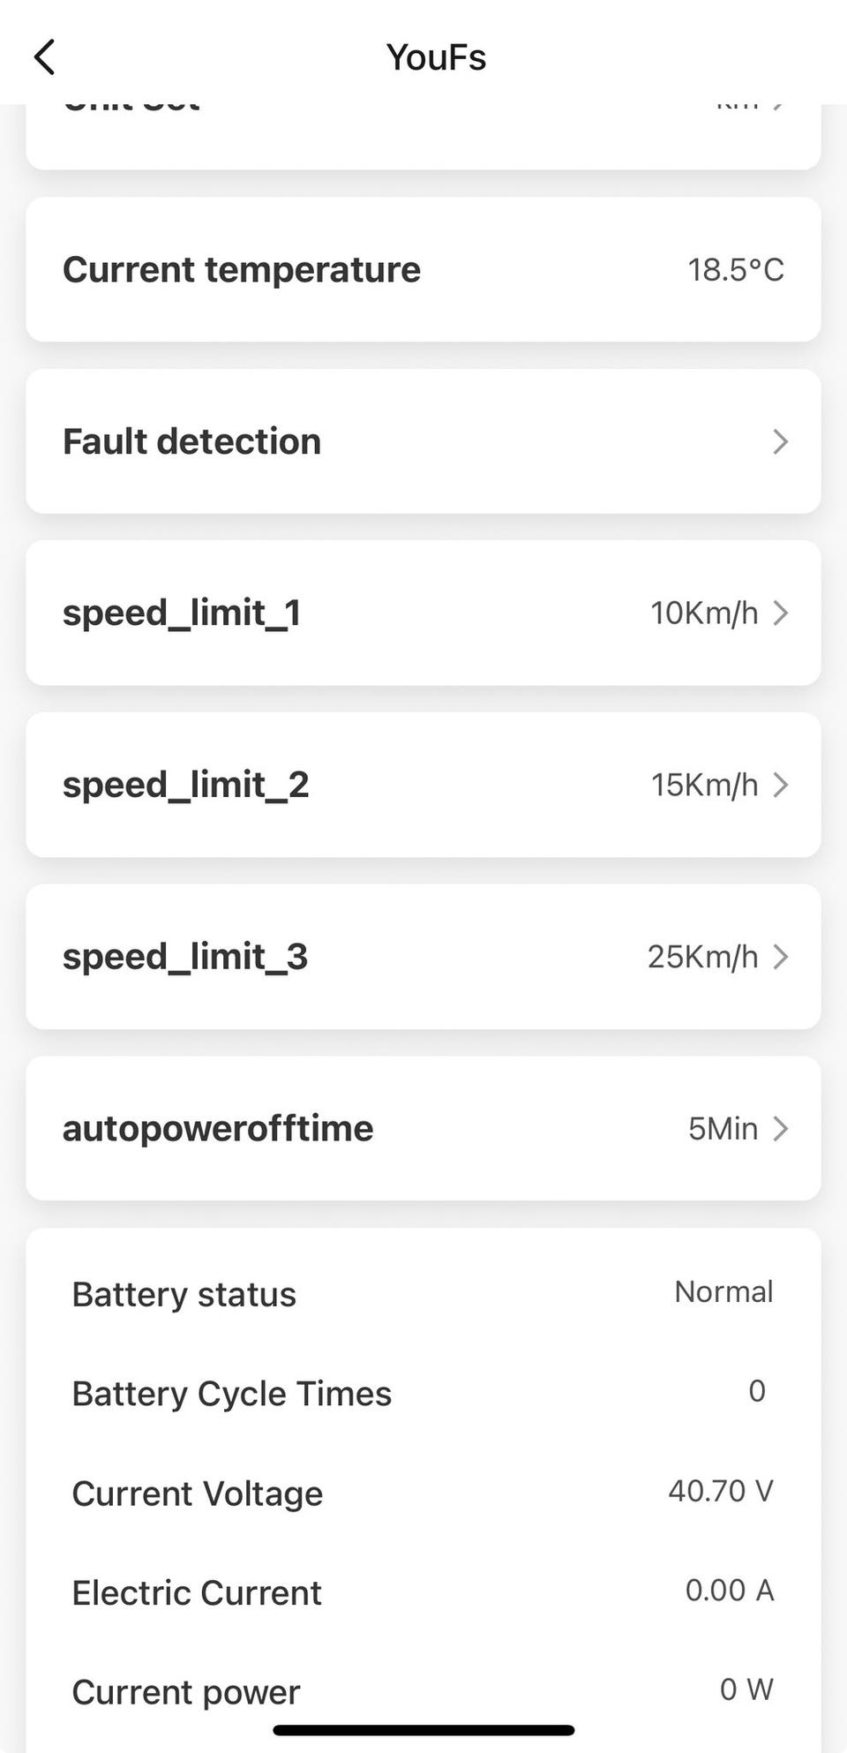Expand speed_limit_3 chevron arrow
The image size is (847, 1753).
click(779, 956)
